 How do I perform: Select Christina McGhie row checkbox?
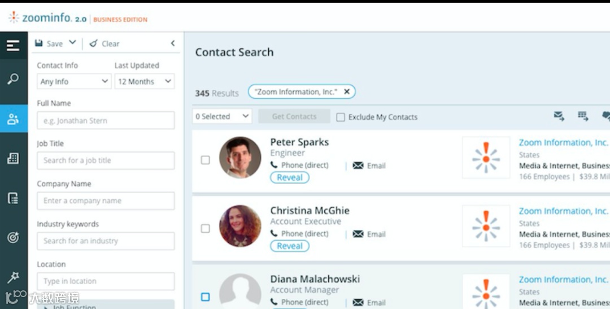(205, 228)
